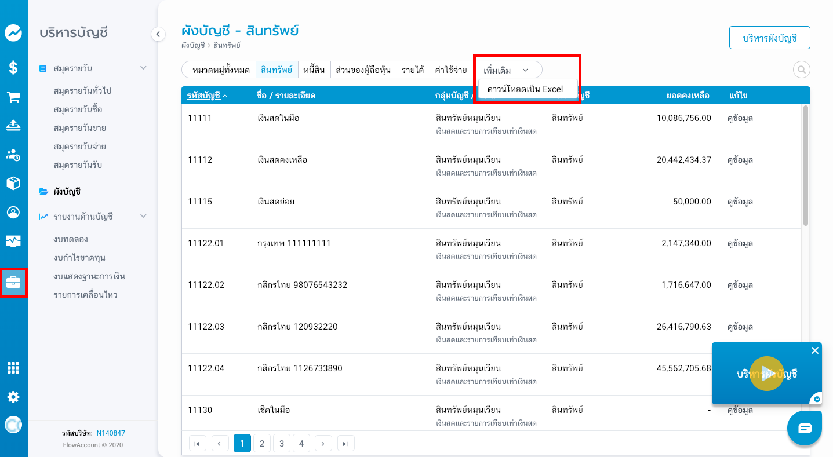Open งบกำไรขาดทุน report
This screenshot has height=457, width=833.
point(79,258)
